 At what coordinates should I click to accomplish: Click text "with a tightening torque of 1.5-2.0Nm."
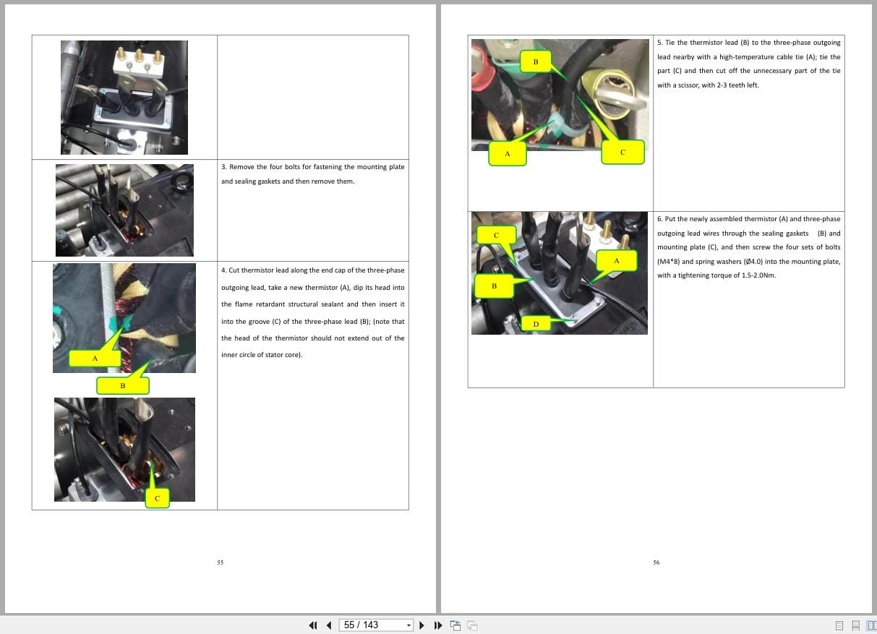tap(716, 275)
